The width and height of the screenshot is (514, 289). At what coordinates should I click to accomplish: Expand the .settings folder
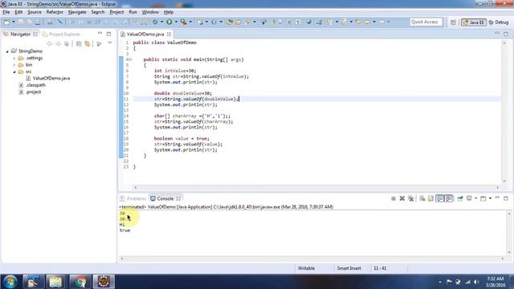coord(14,59)
